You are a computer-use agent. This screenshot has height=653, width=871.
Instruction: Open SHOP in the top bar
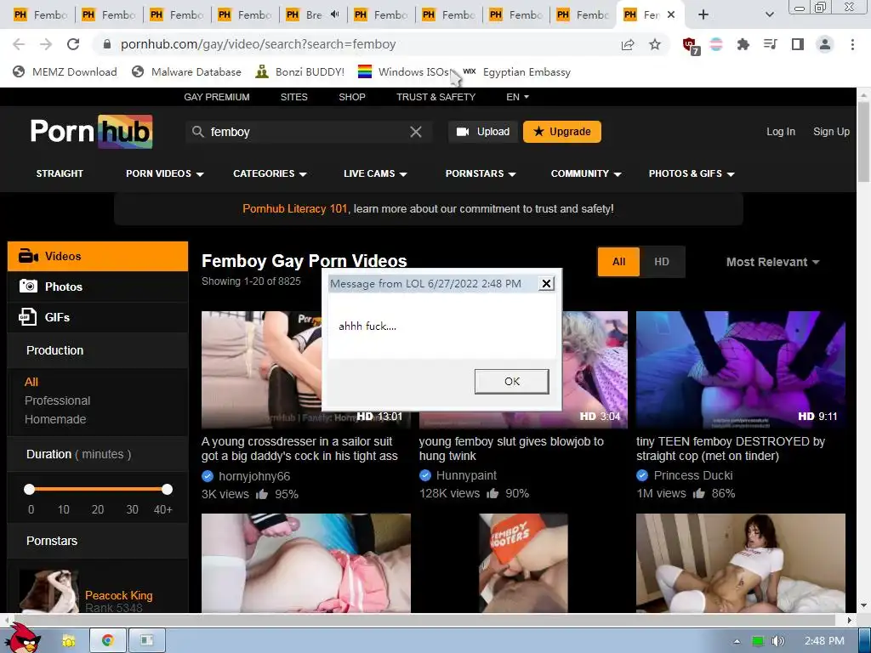click(352, 97)
